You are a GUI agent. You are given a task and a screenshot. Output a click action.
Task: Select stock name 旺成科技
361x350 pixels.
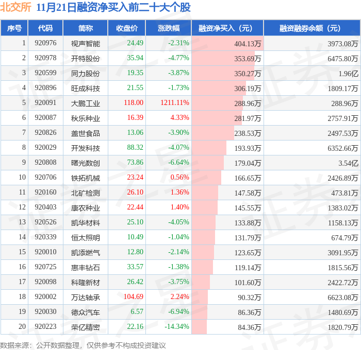pos(86,88)
